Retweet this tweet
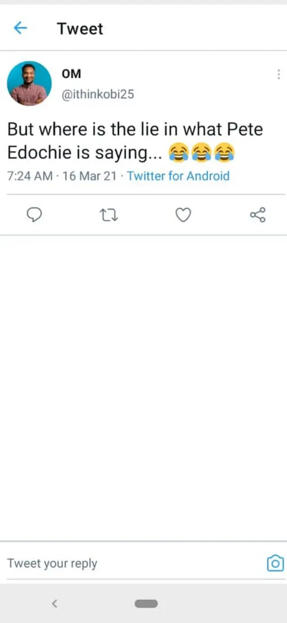287x623 pixels. point(108,216)
